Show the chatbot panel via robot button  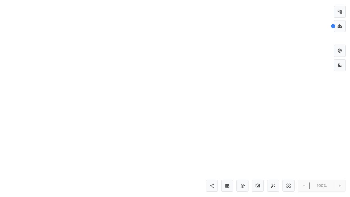click(x=340, y=26)
